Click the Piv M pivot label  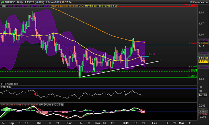coord(152,54)
